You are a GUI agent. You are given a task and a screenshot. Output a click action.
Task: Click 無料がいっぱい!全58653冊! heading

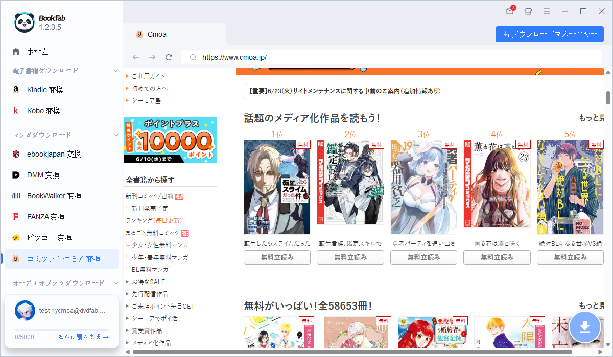[308, 306]
